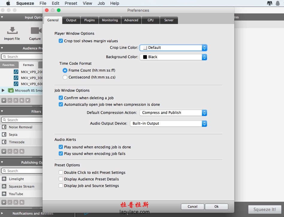Image resolution: width=284 pixels, height=217 pixels.
Task: Click the Import File icon
Action: pos(12,31)
